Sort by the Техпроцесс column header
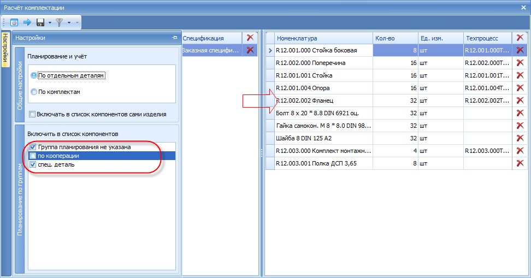Screen dimensions: 531x278 coord(488,38)
